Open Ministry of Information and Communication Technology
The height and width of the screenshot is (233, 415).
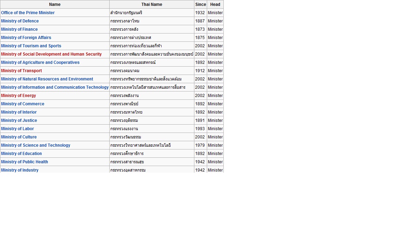55,87
